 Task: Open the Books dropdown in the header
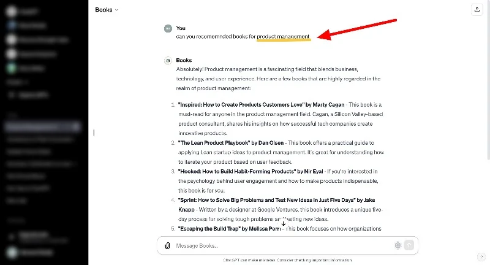pos(107,10)
